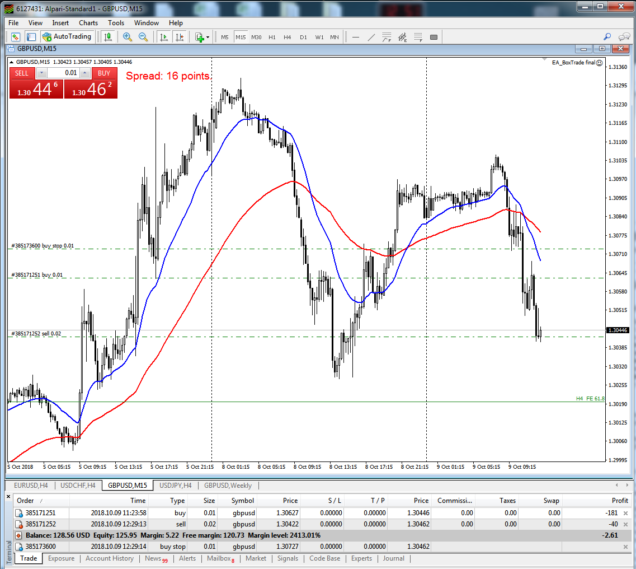
Task: Click the chart shift icon
Action: point(180,37)
